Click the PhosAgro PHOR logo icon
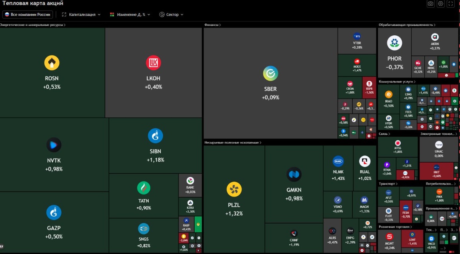This screenshot has width=460, height=254. 394,43
